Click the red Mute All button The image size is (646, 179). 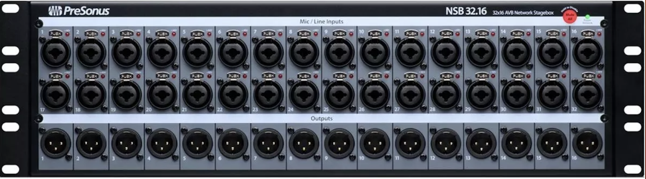click(570, 17)
